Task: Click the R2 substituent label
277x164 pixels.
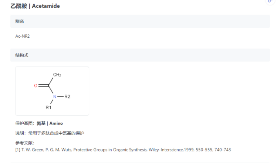Action: [67, 96]
